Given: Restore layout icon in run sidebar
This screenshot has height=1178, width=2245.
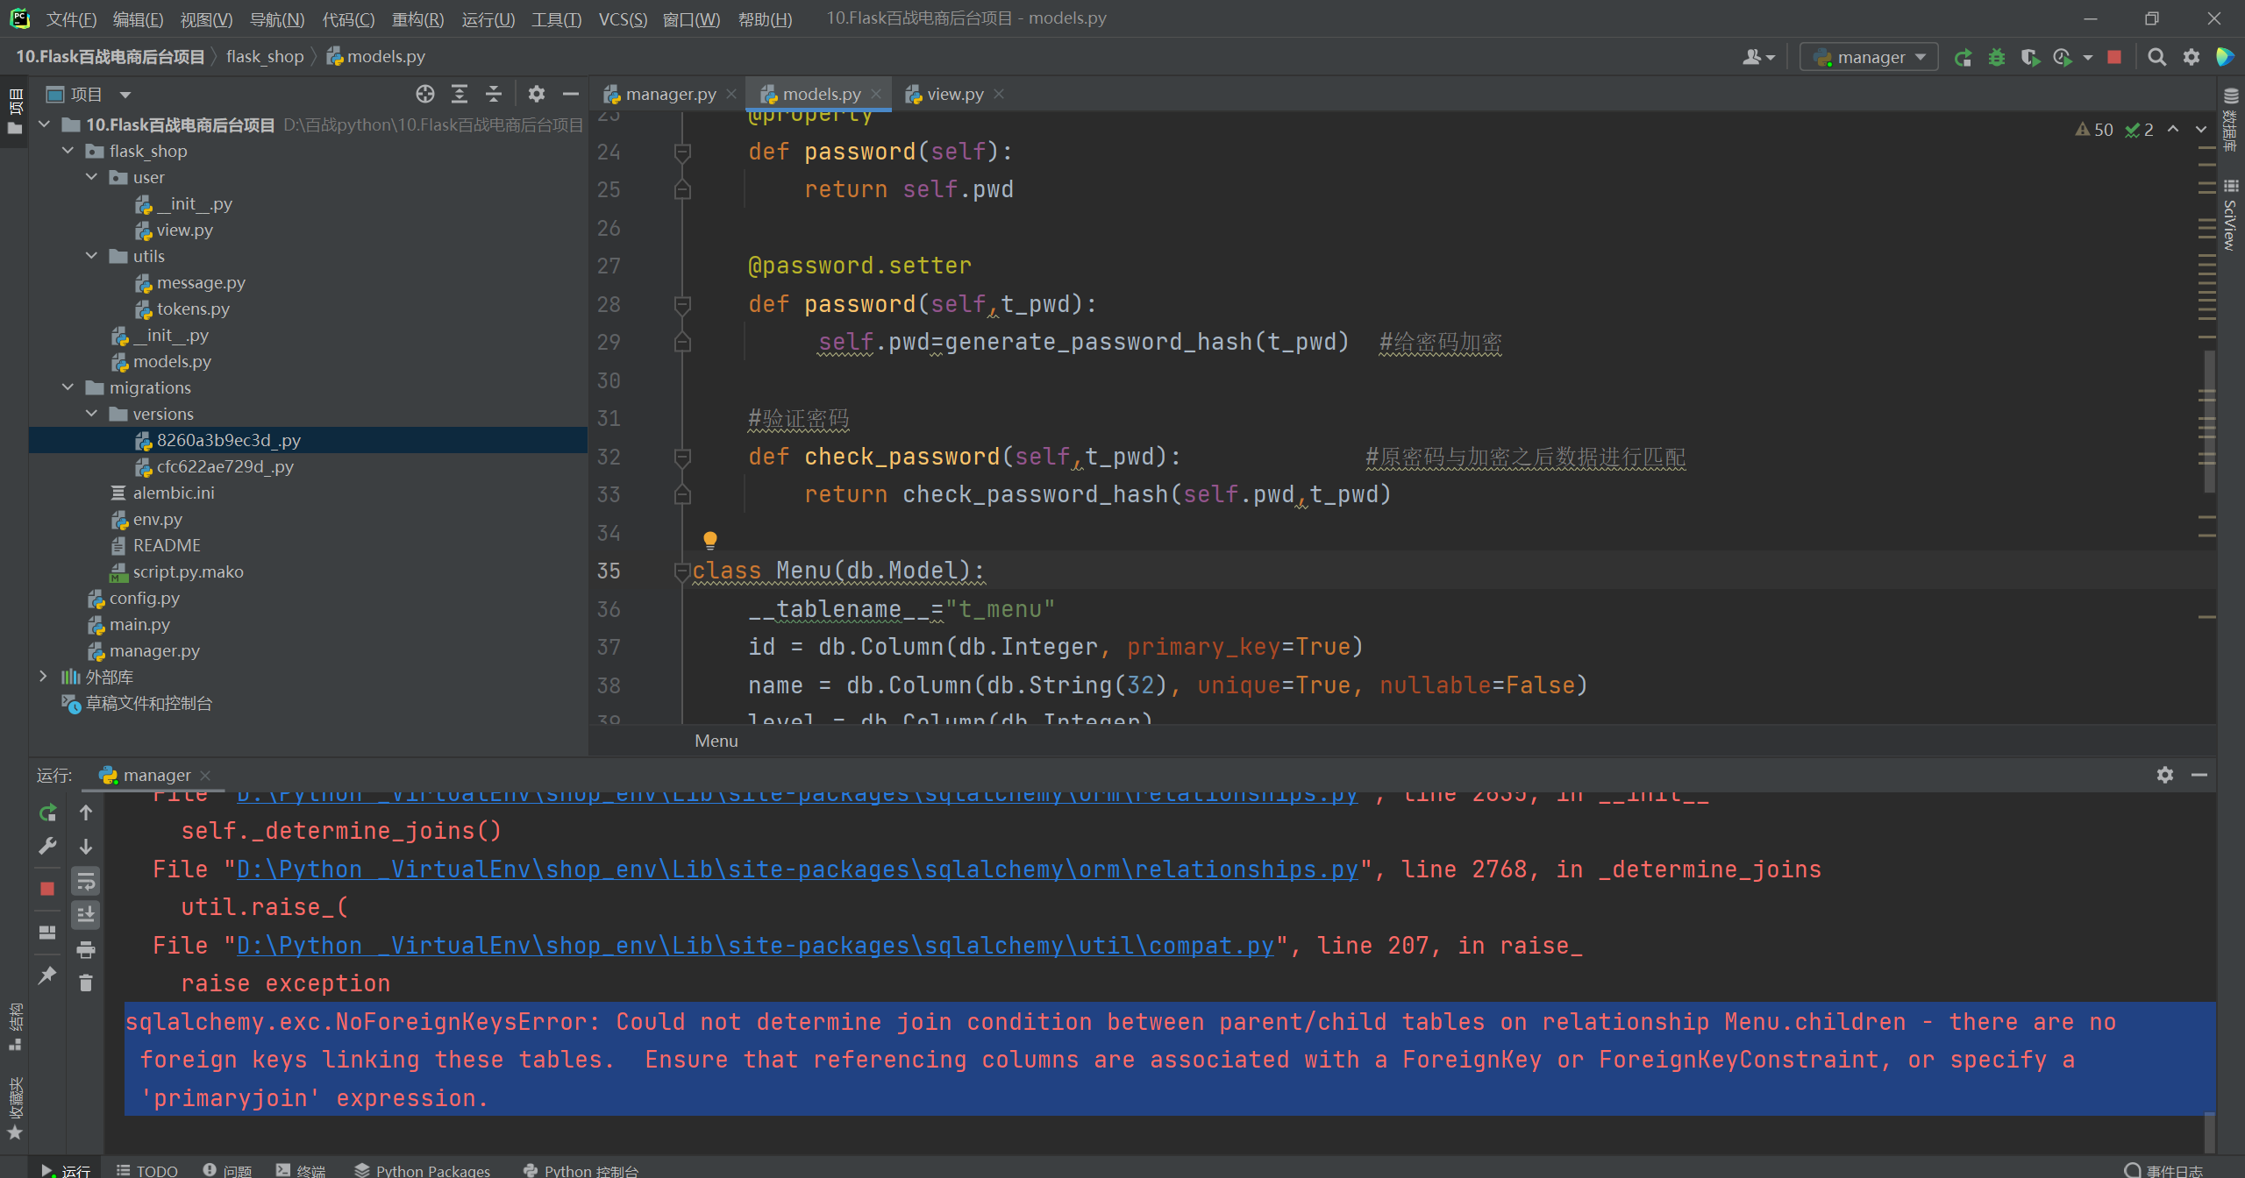Looking at the screenshot, I should (x=47, y=932).
